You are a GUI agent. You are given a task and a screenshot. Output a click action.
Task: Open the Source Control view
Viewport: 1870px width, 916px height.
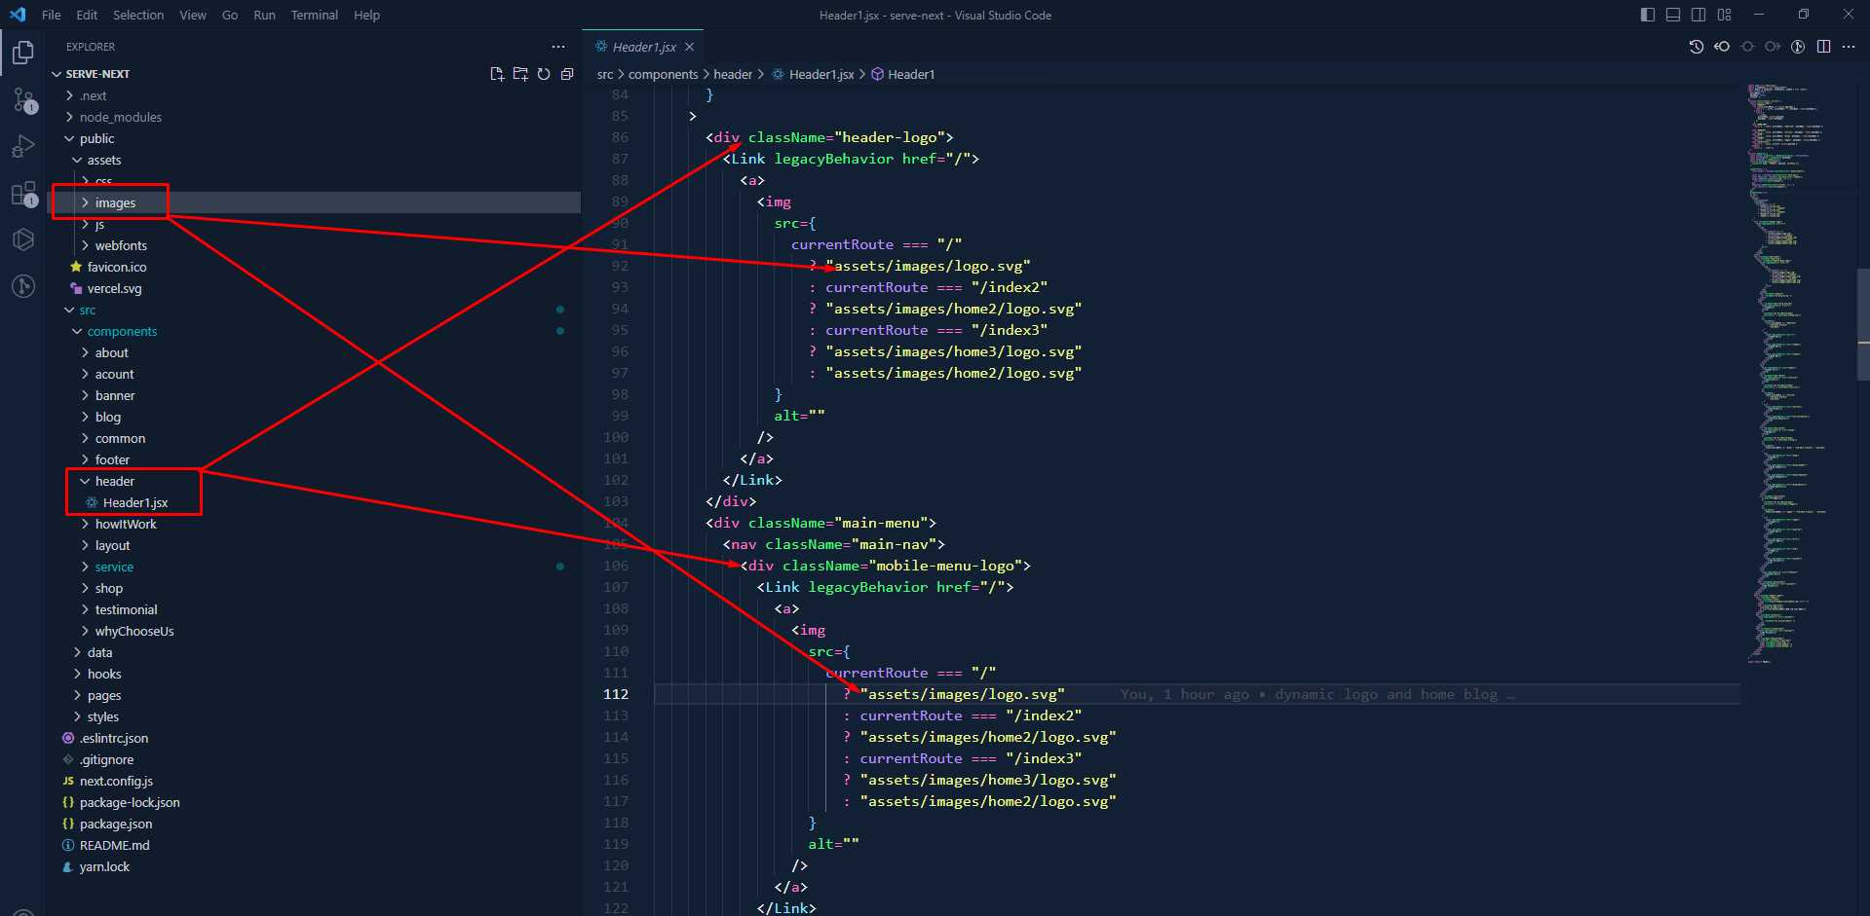click(x=23, y=99)
